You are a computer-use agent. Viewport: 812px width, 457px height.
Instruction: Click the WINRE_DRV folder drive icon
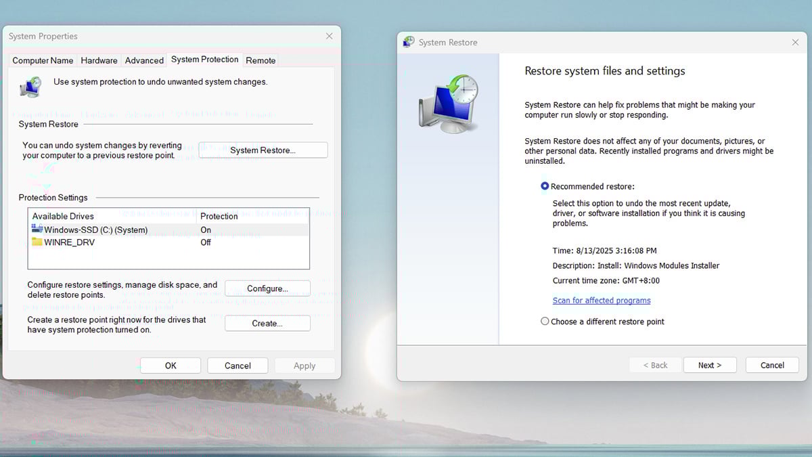click(x=37, y=242)
